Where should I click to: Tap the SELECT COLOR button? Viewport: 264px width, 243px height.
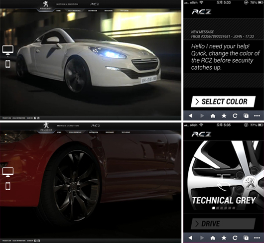click(x=223, y=102)
